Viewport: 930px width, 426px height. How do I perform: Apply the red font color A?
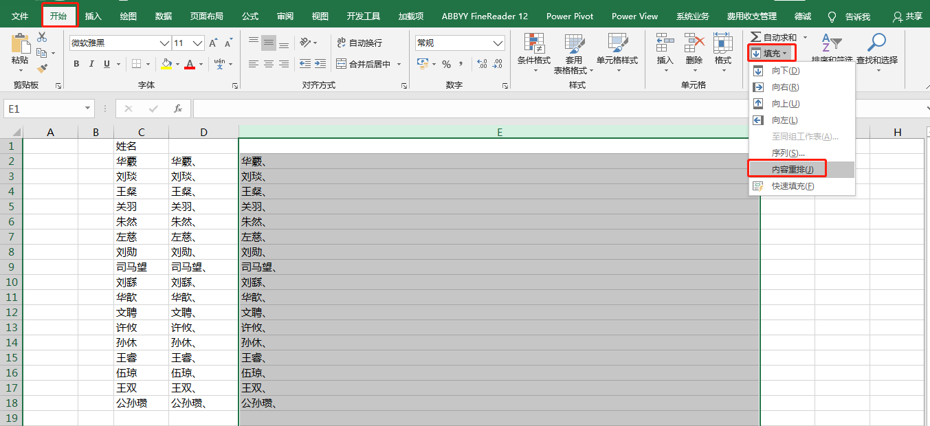click(x=190, y=64)
